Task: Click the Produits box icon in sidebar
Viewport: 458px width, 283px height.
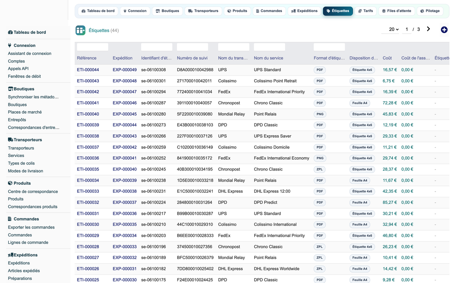Action: click(x=10, y=183)
